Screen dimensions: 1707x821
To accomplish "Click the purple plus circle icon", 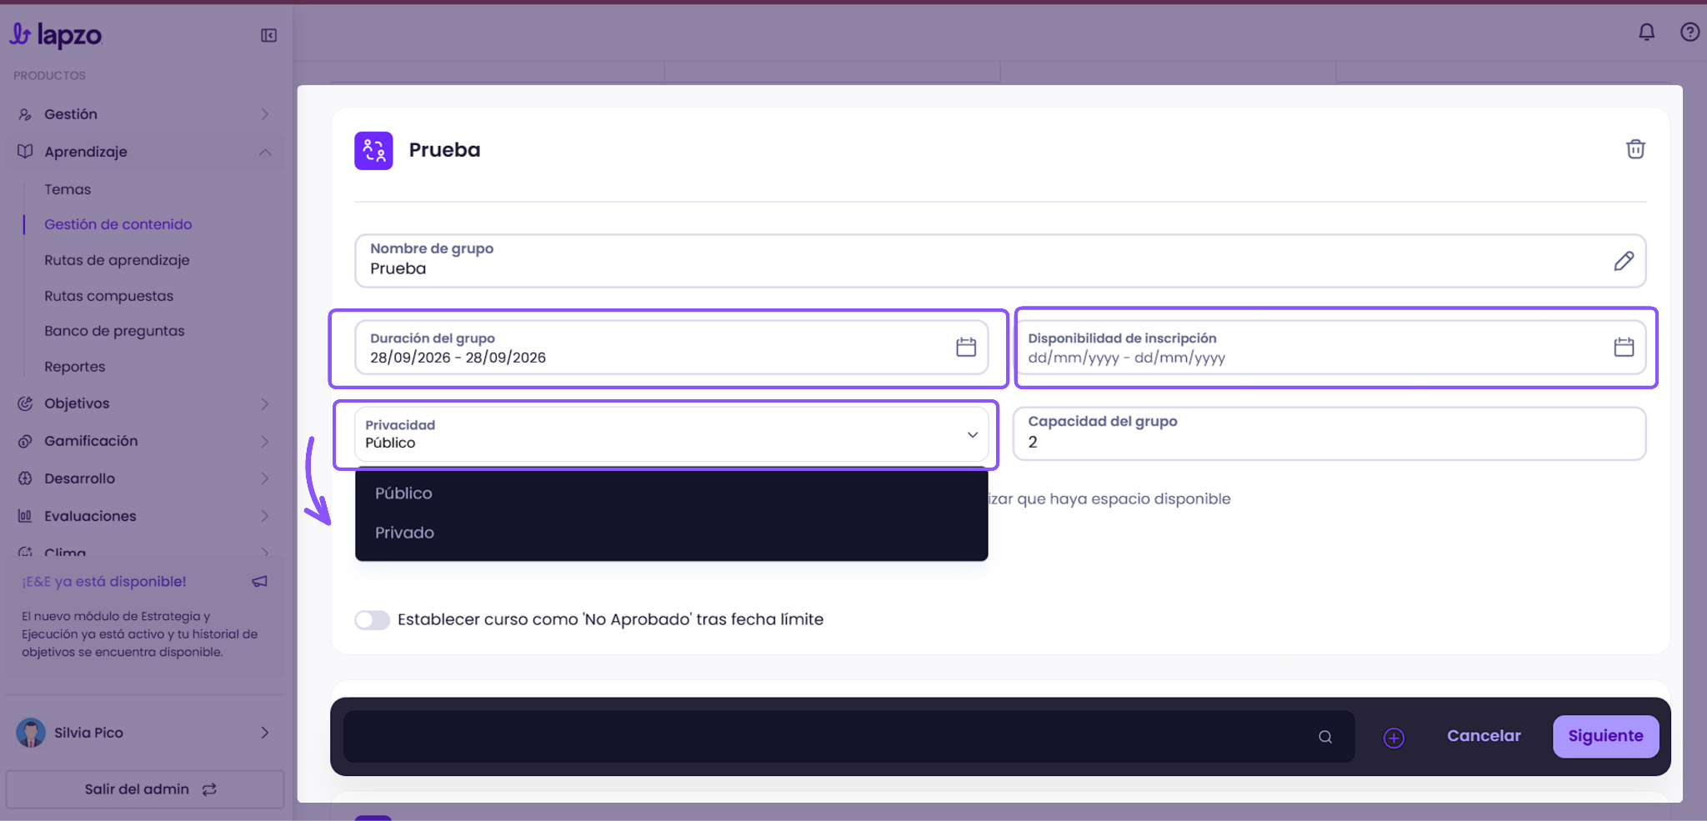I will (x=1394, y=738).
